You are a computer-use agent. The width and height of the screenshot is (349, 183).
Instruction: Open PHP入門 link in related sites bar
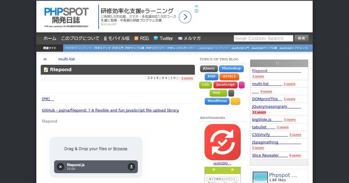(x=118, y=48)
